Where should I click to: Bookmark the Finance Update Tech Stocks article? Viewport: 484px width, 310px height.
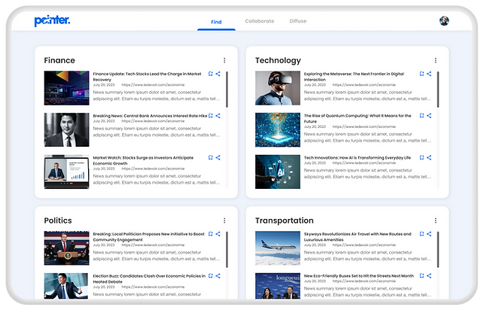point(211,74)
